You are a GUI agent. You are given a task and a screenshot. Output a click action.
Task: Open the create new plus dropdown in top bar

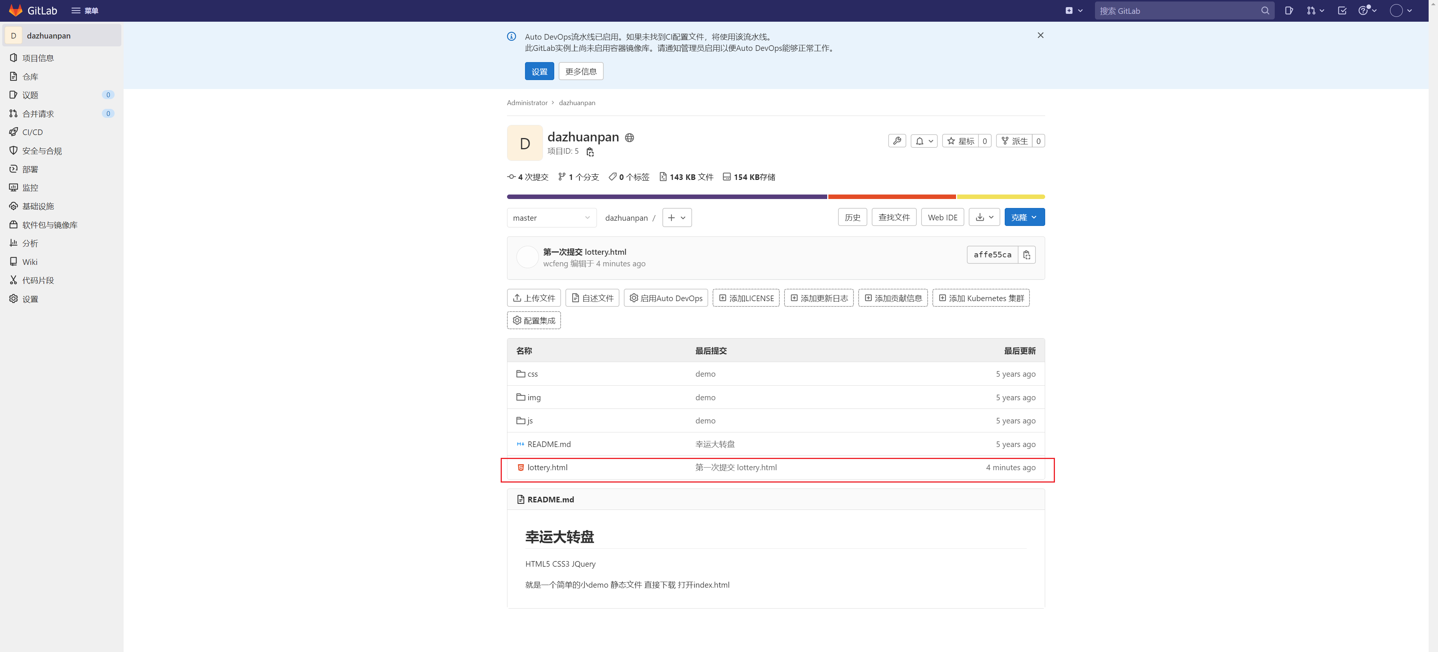click(1074, 10)
